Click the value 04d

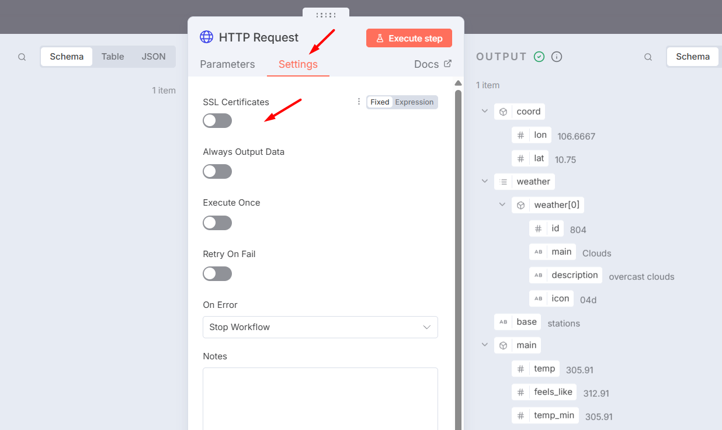[x=588, y=300]
